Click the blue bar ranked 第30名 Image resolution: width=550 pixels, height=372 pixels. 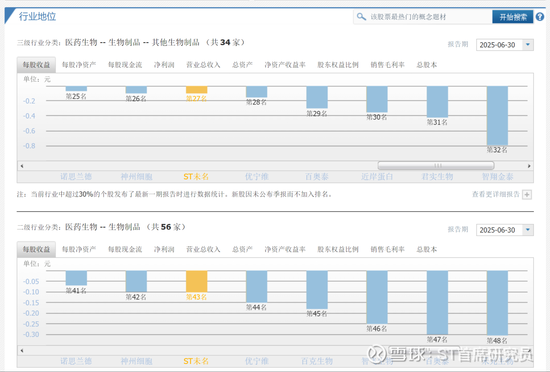[x=377, y=99]
